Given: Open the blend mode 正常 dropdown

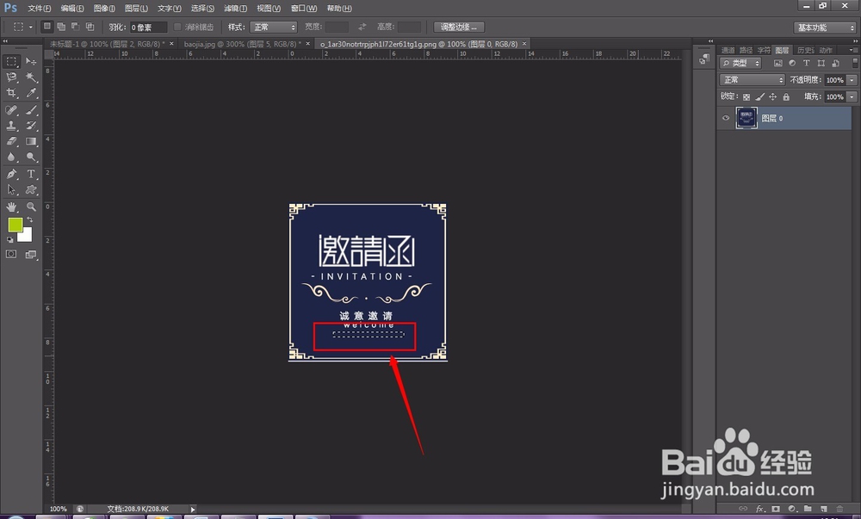Looking at the screenshot, I should click(x=752, y=79).
